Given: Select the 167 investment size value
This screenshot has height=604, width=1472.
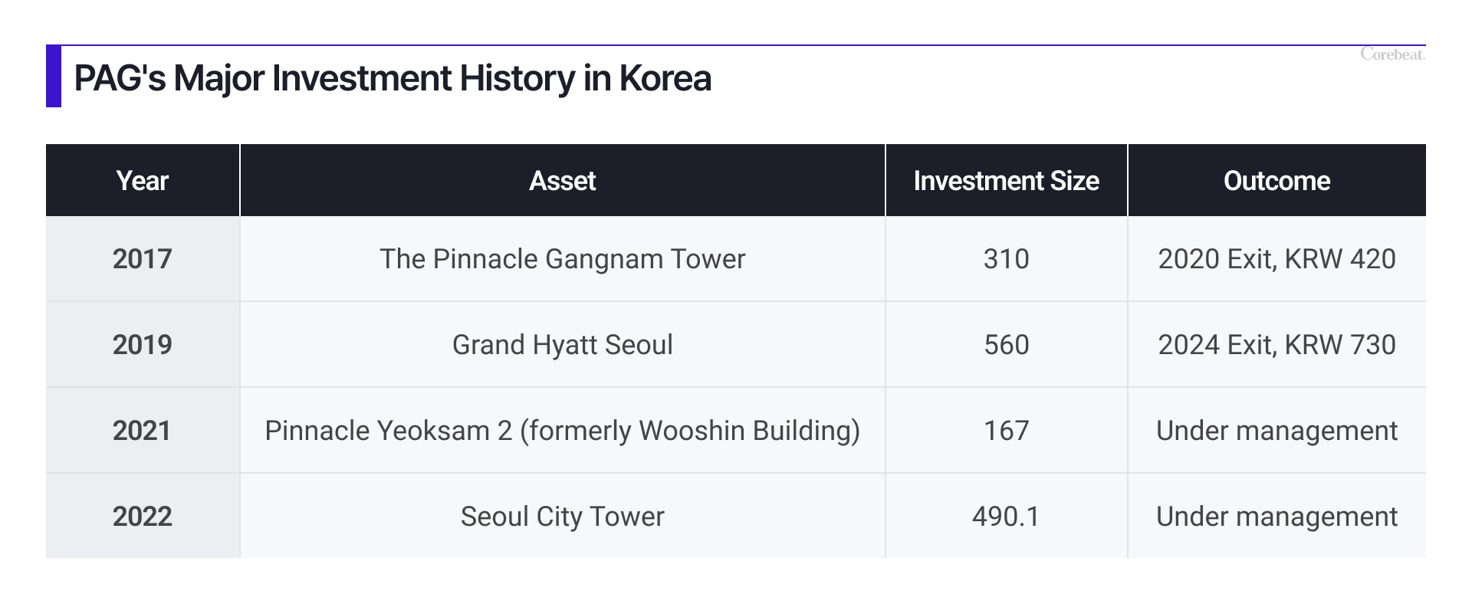Looking at the screenshot, I should (x=1007, y=431).
